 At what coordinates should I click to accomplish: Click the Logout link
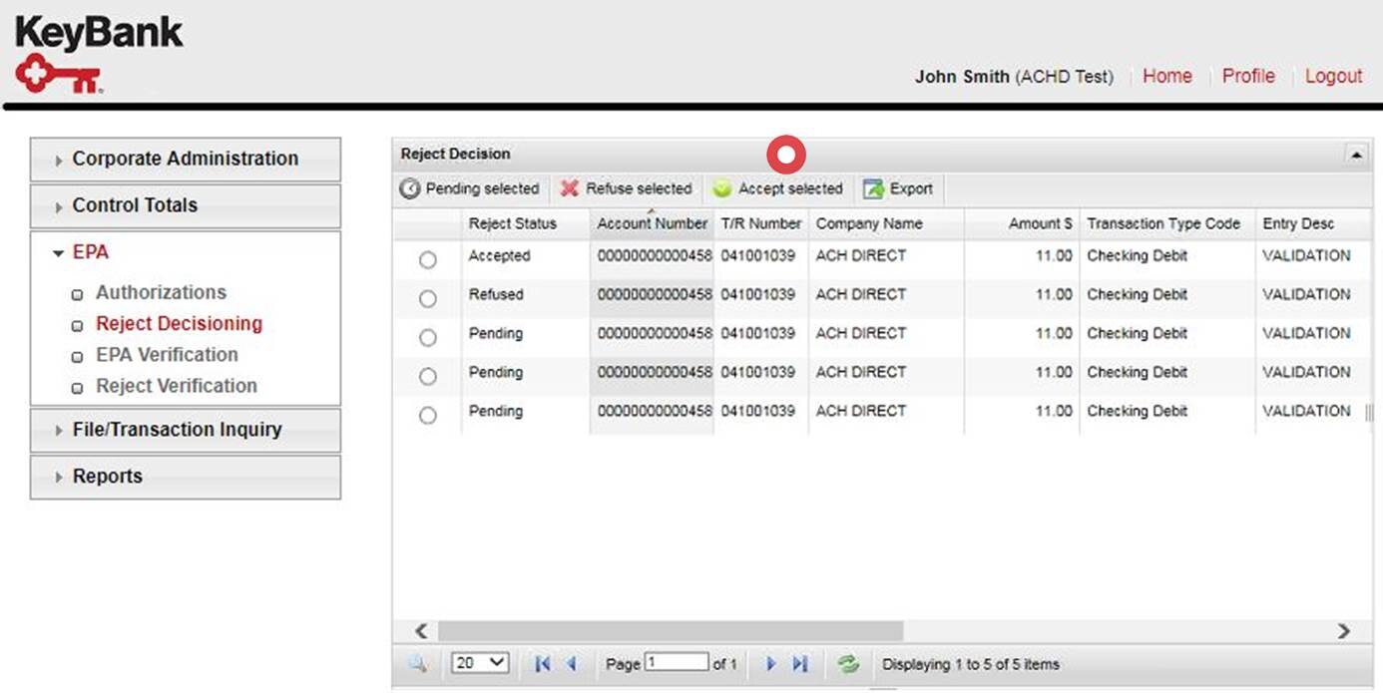click(1333, 76)
